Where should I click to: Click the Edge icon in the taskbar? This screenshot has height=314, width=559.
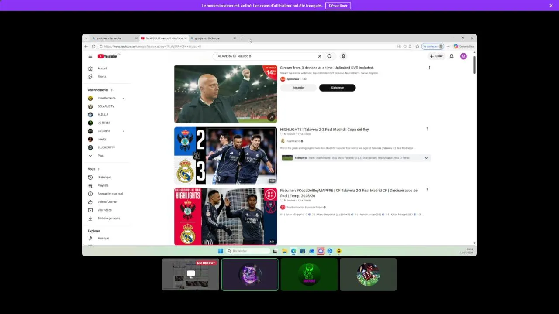[293, 251]
